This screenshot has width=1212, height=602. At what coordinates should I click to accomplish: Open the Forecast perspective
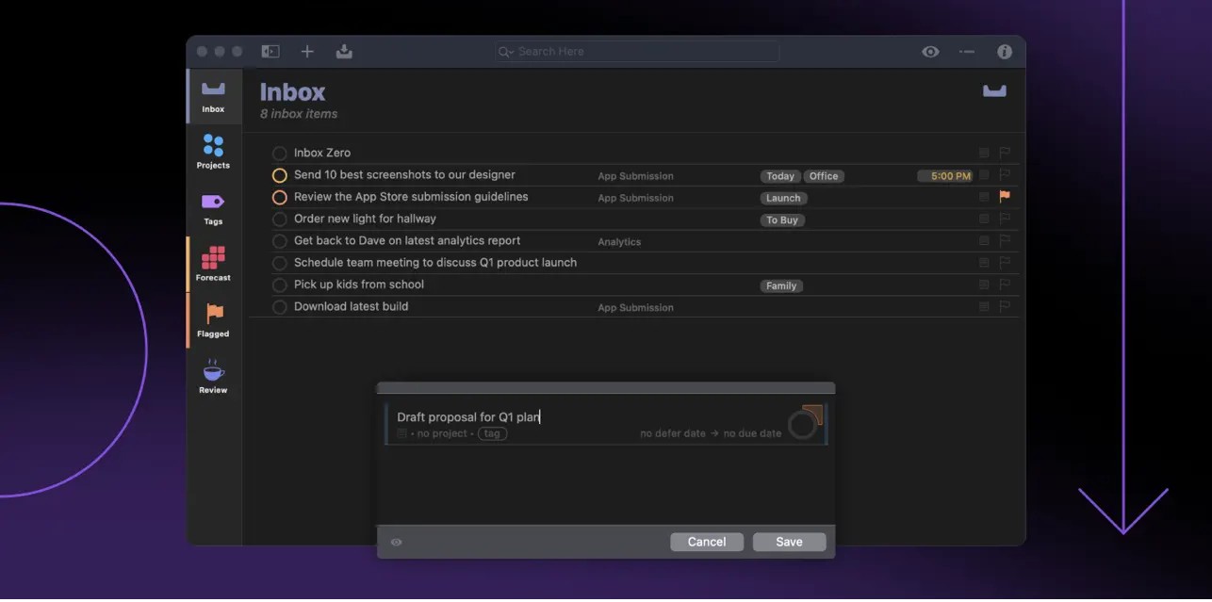[213, 265]
